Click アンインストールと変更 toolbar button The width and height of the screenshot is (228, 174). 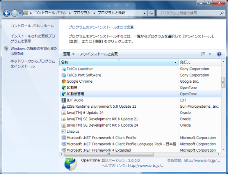point(99,54)
